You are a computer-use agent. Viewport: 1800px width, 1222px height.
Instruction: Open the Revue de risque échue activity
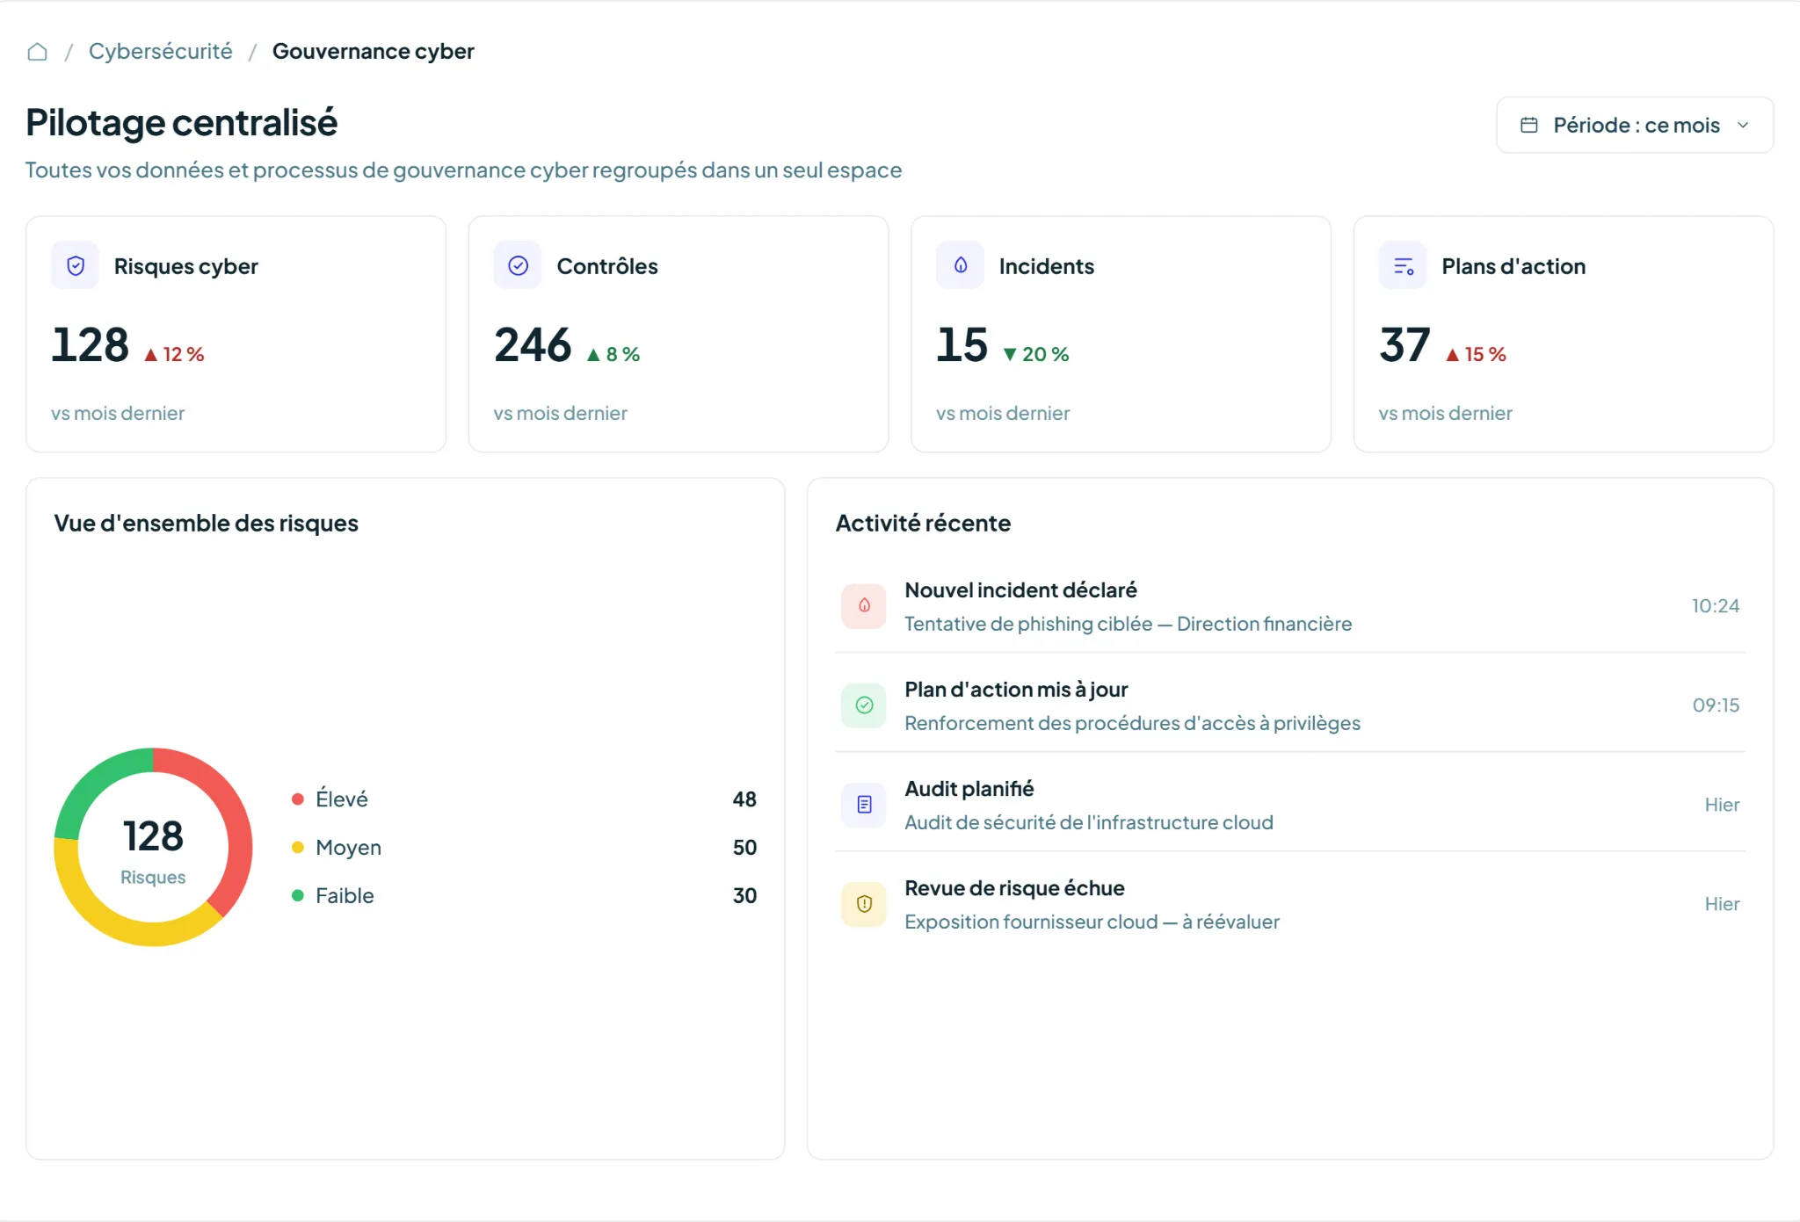point(1289,904)
